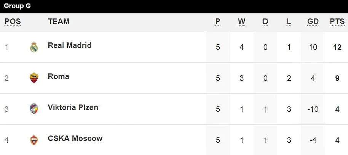Open the Roma team link
This screenshot has height=155, width=348.
coord(59,76)
